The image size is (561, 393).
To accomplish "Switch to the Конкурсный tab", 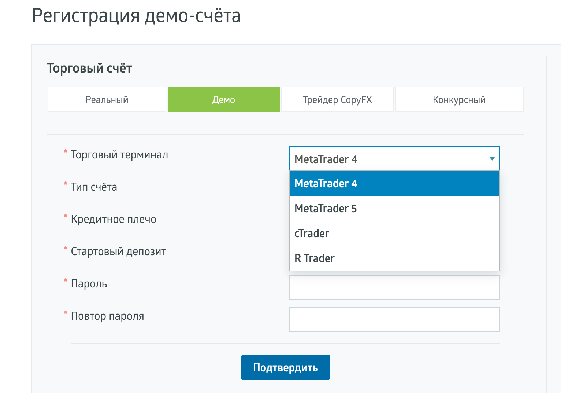I will coord(459,100).
